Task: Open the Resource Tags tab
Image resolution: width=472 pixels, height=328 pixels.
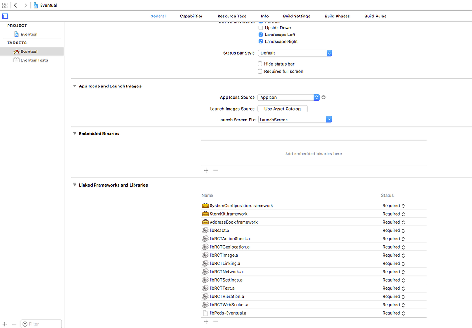Action: 232,16
